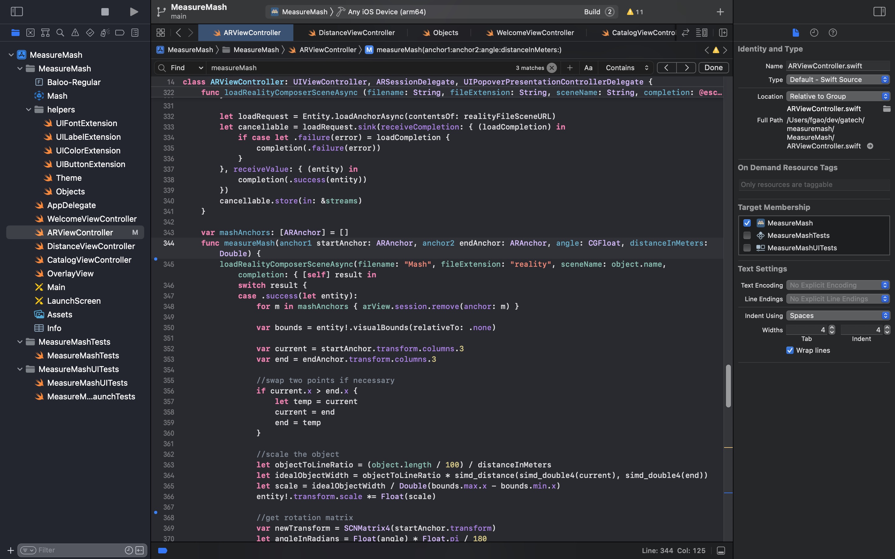The image size is (895, 559).
Task: Uncheck MeasureMash target membership checkbox
Action: click(747, 223)
